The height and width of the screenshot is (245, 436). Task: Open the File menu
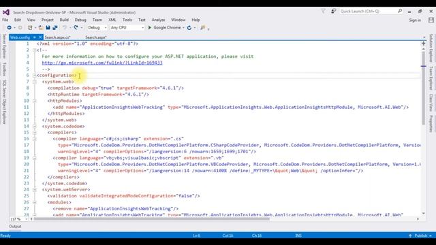click(5, 20)
